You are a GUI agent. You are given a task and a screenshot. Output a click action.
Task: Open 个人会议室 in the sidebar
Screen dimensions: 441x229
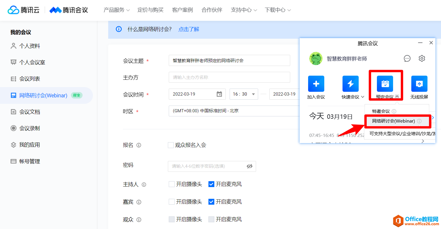[x=32, y=62]
